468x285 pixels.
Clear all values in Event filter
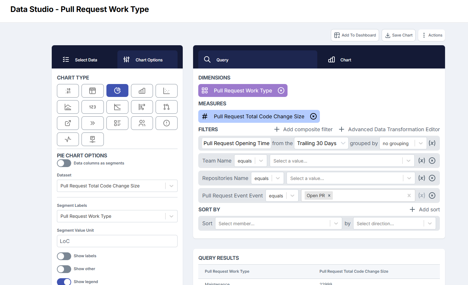point(409,195)
